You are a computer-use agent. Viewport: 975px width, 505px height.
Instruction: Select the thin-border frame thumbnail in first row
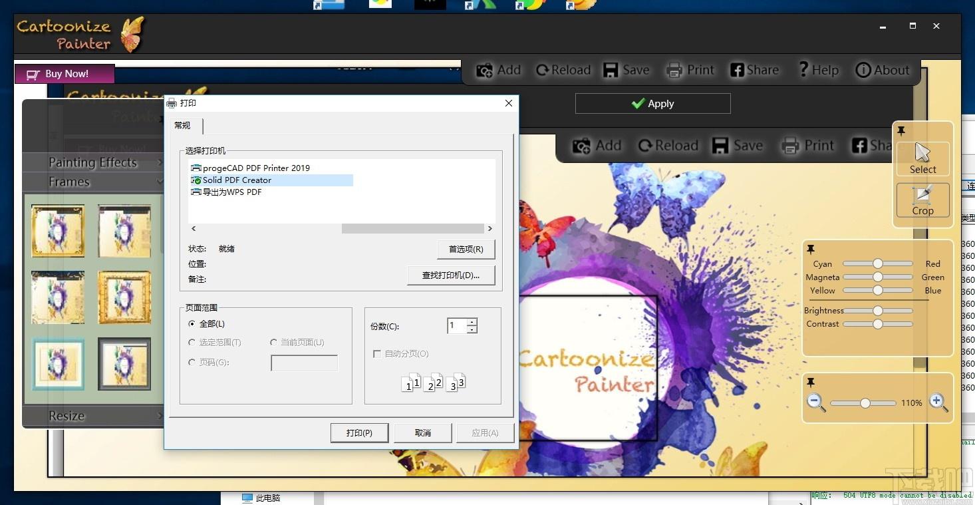coord(124,231)
